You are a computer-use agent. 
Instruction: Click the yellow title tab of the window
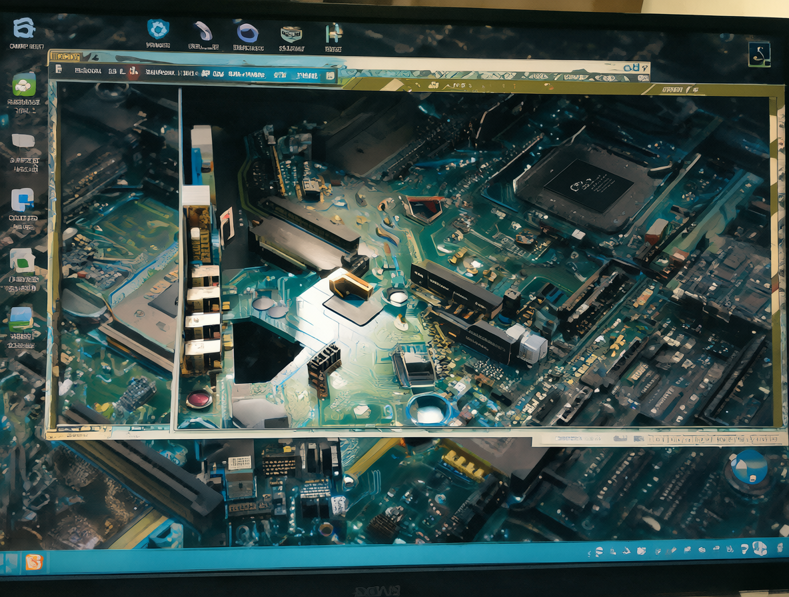pyautogui.click(x=67, y=57)
